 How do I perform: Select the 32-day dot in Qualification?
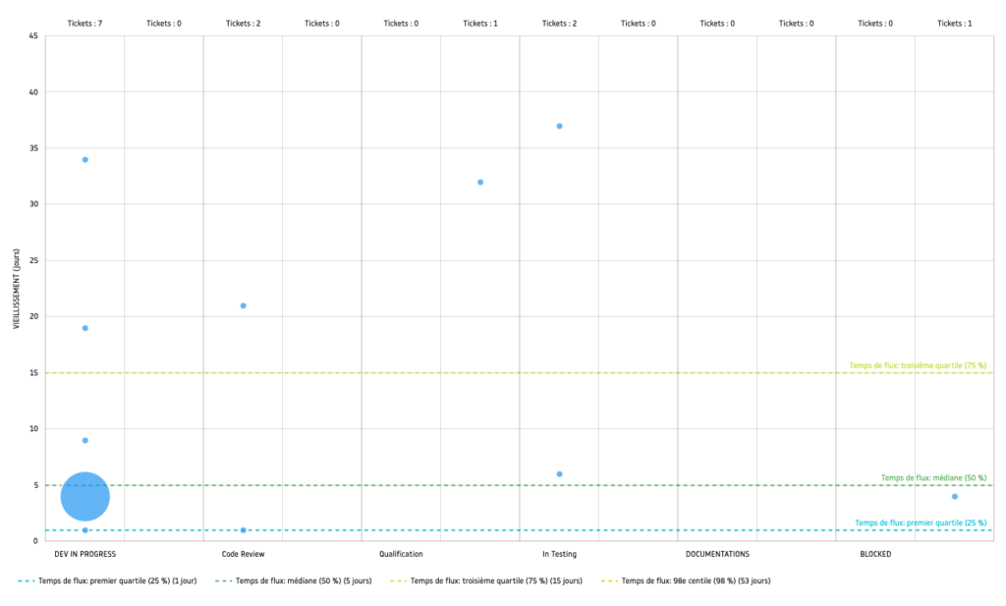(x=480, y=182)
